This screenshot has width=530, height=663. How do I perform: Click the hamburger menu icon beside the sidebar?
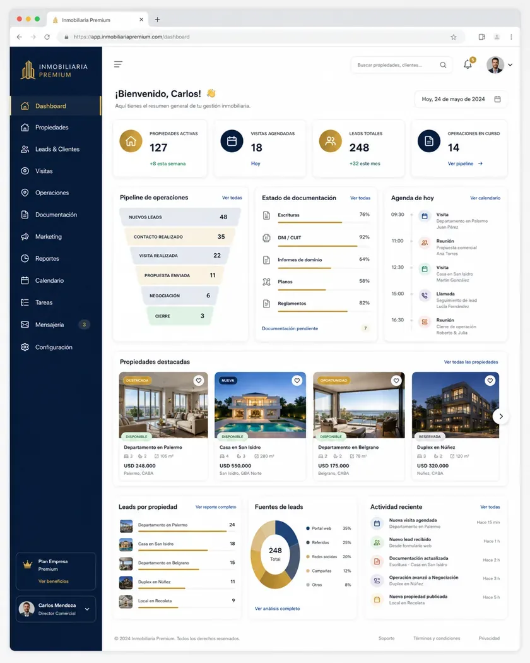tap(118, 64)
